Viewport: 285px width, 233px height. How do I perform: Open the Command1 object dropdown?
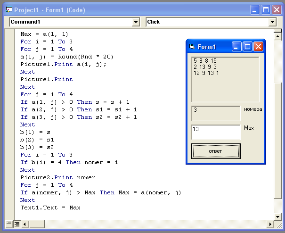pos(136,22)
